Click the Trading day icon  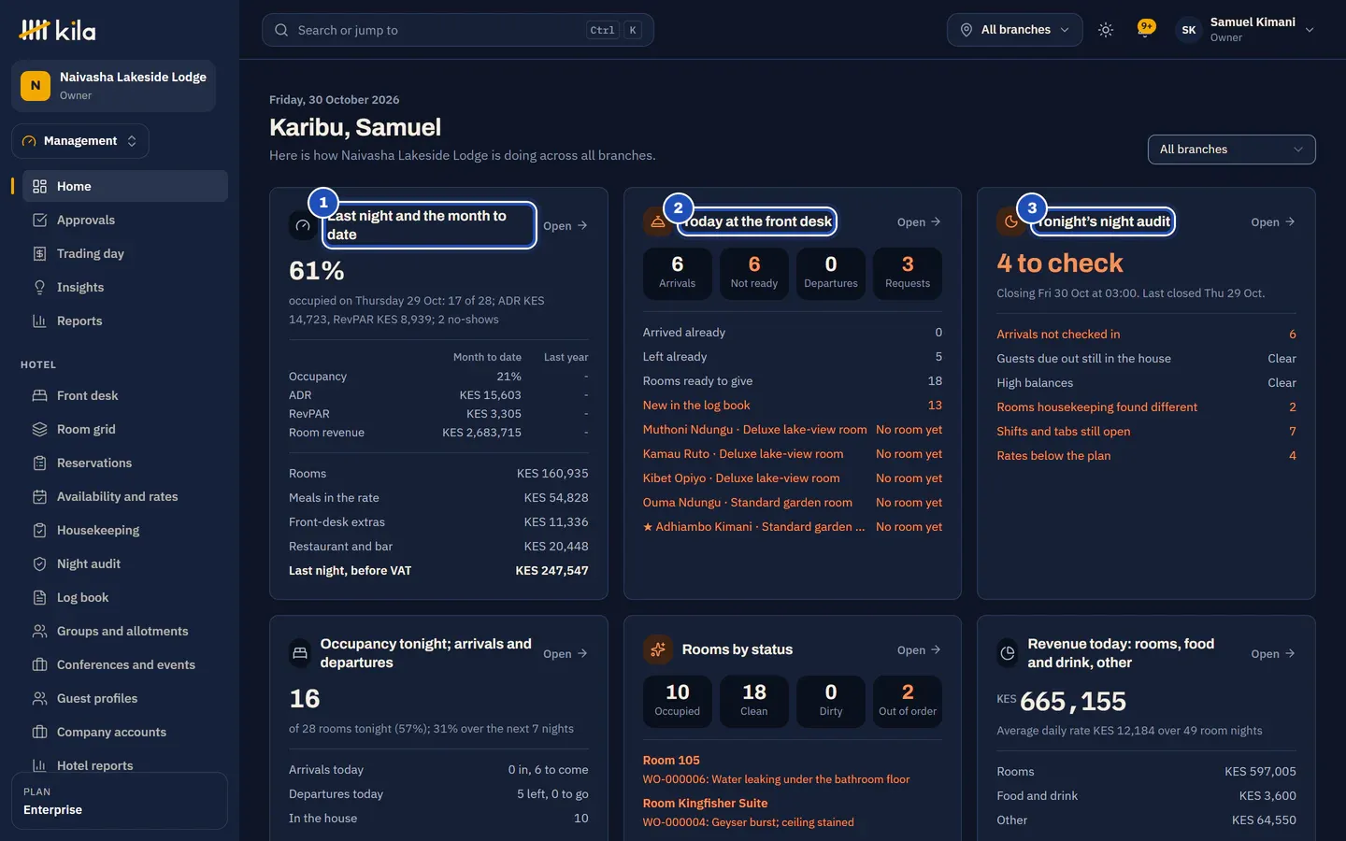(x=39, y=253)
